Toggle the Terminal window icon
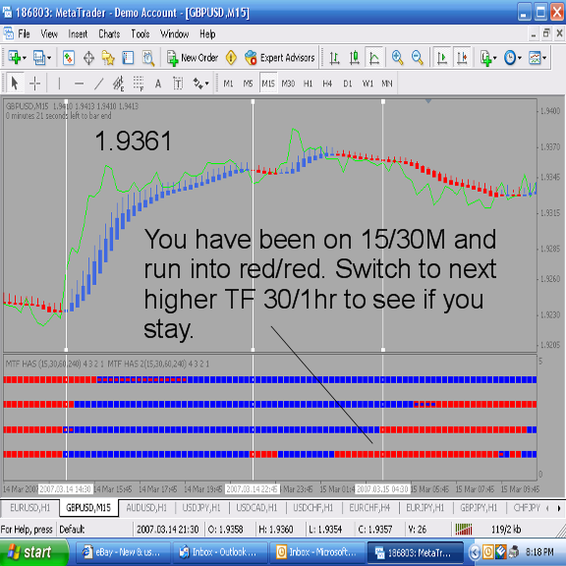 pos(128,58)
